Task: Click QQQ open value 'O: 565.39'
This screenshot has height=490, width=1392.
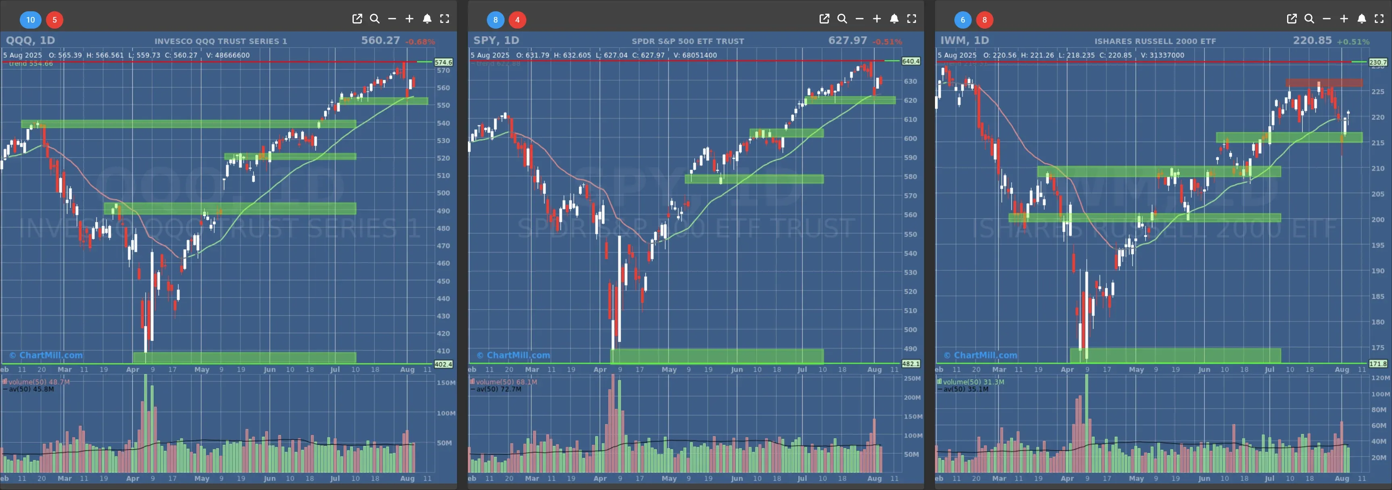Action: (x=65, y=55)
